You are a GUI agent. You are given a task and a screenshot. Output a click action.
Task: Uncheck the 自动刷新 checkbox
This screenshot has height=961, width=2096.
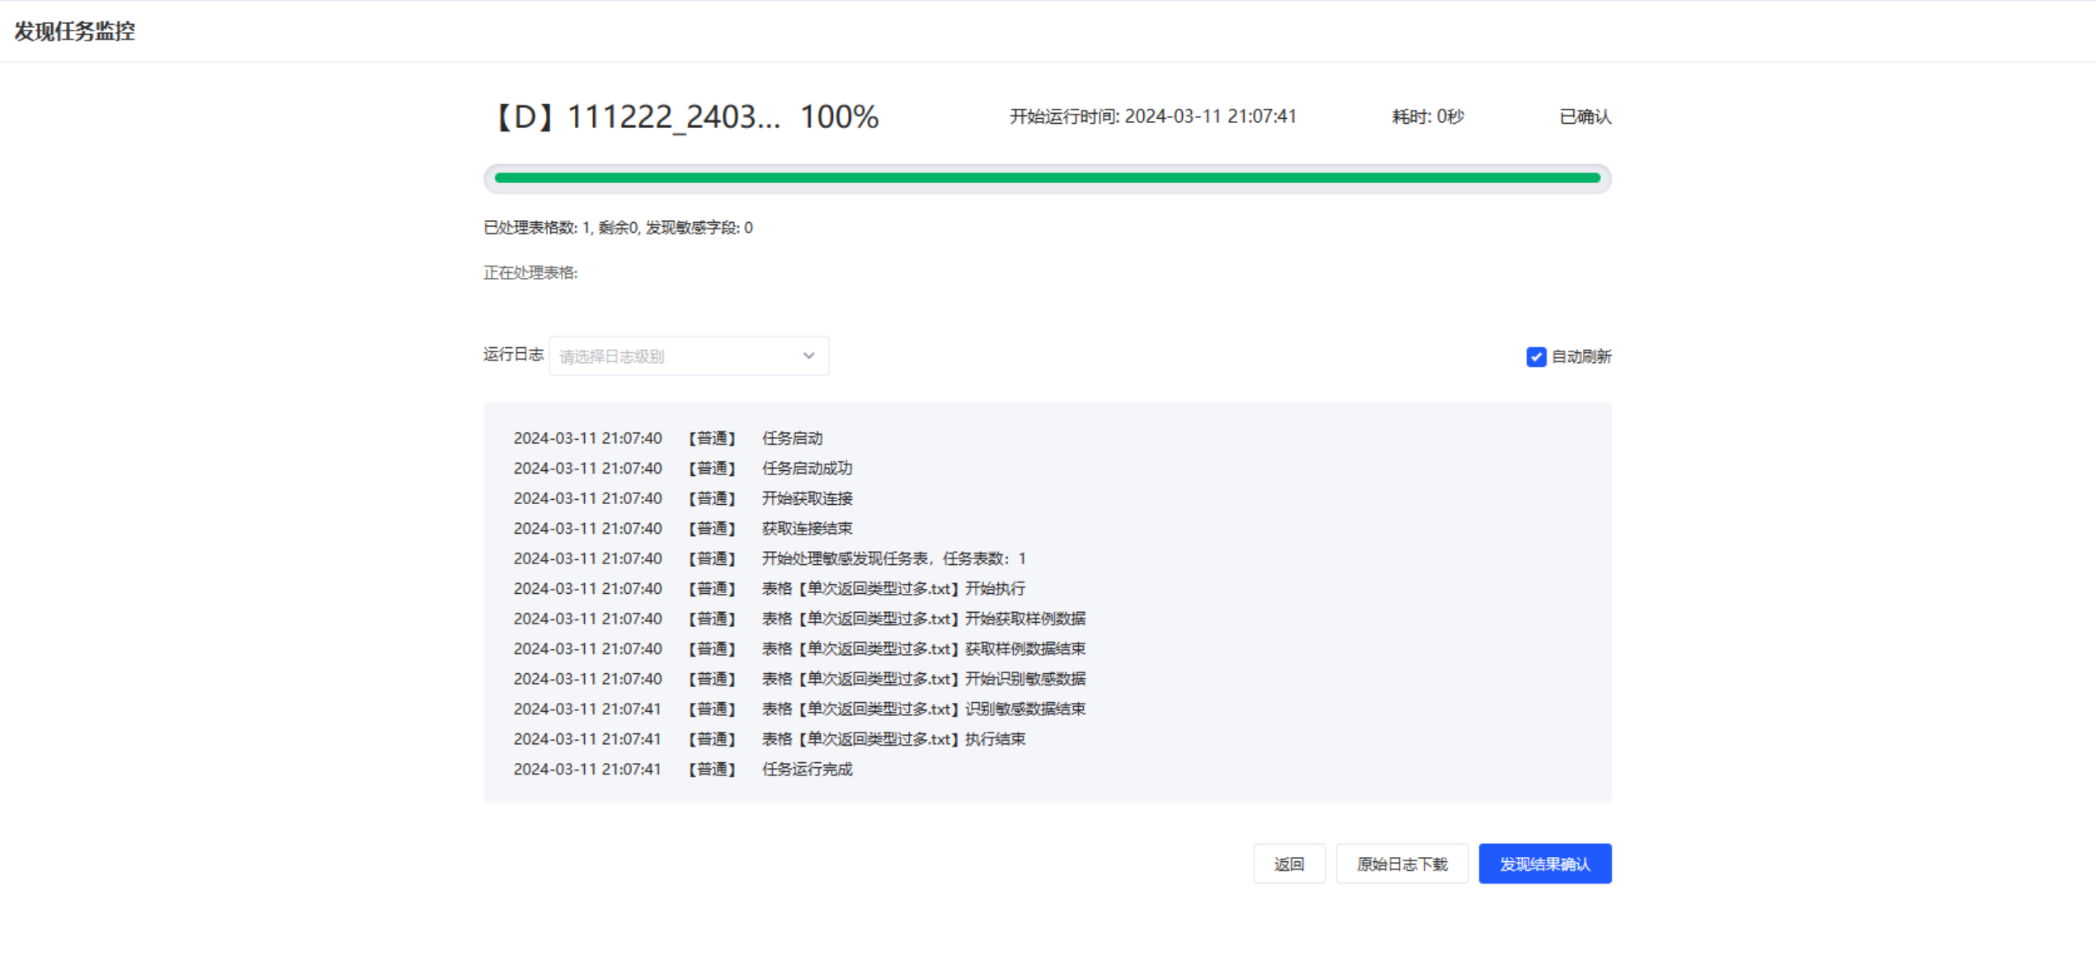1535,356
